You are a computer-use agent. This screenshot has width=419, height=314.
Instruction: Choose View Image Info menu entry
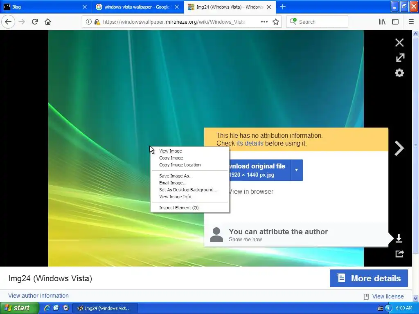pyautogui.click(x=190, y=197)
